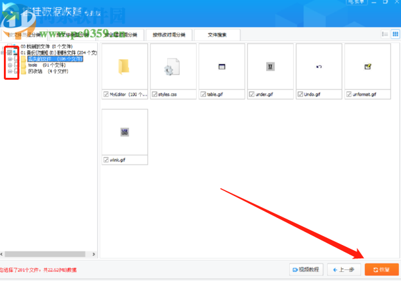
Task: Expand the 丢失的文件 tree node
Action: click(x=10, y=59)
